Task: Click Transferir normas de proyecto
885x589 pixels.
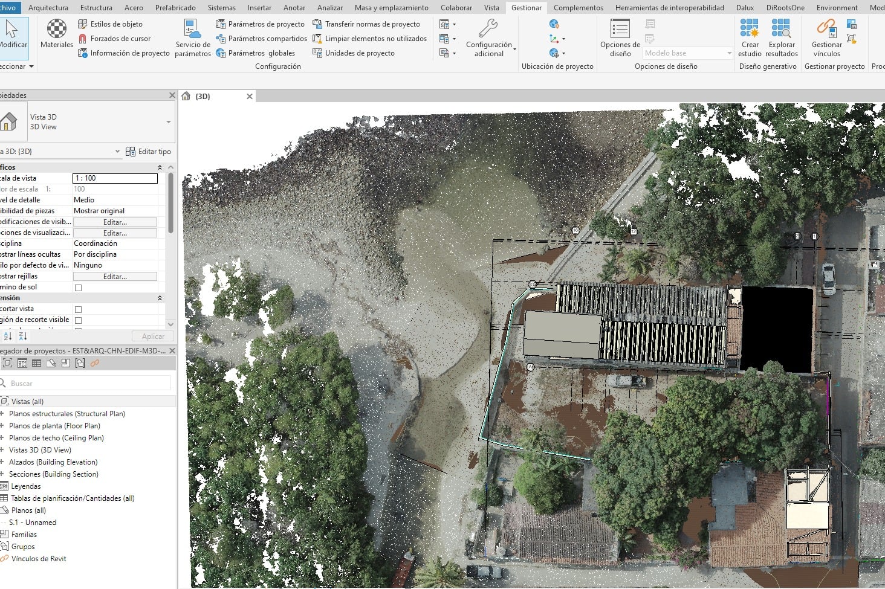Action: (366, 24)
